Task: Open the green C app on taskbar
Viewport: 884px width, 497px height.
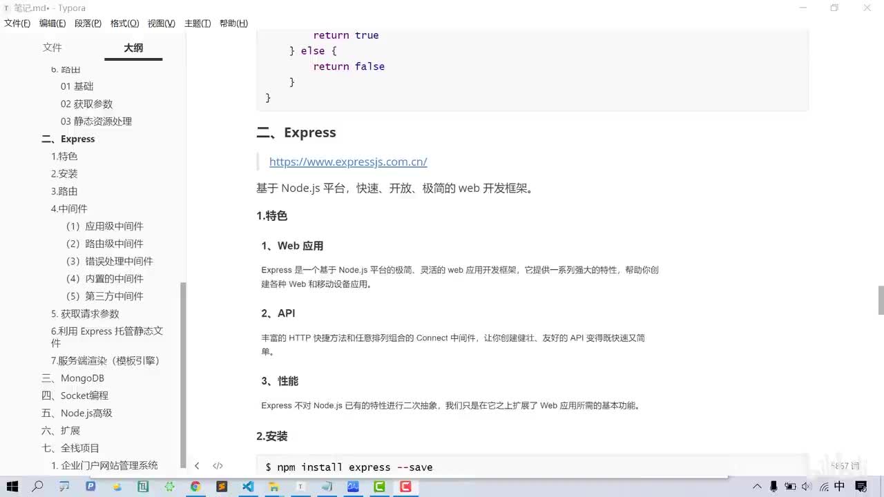Action: pos(379,487)
